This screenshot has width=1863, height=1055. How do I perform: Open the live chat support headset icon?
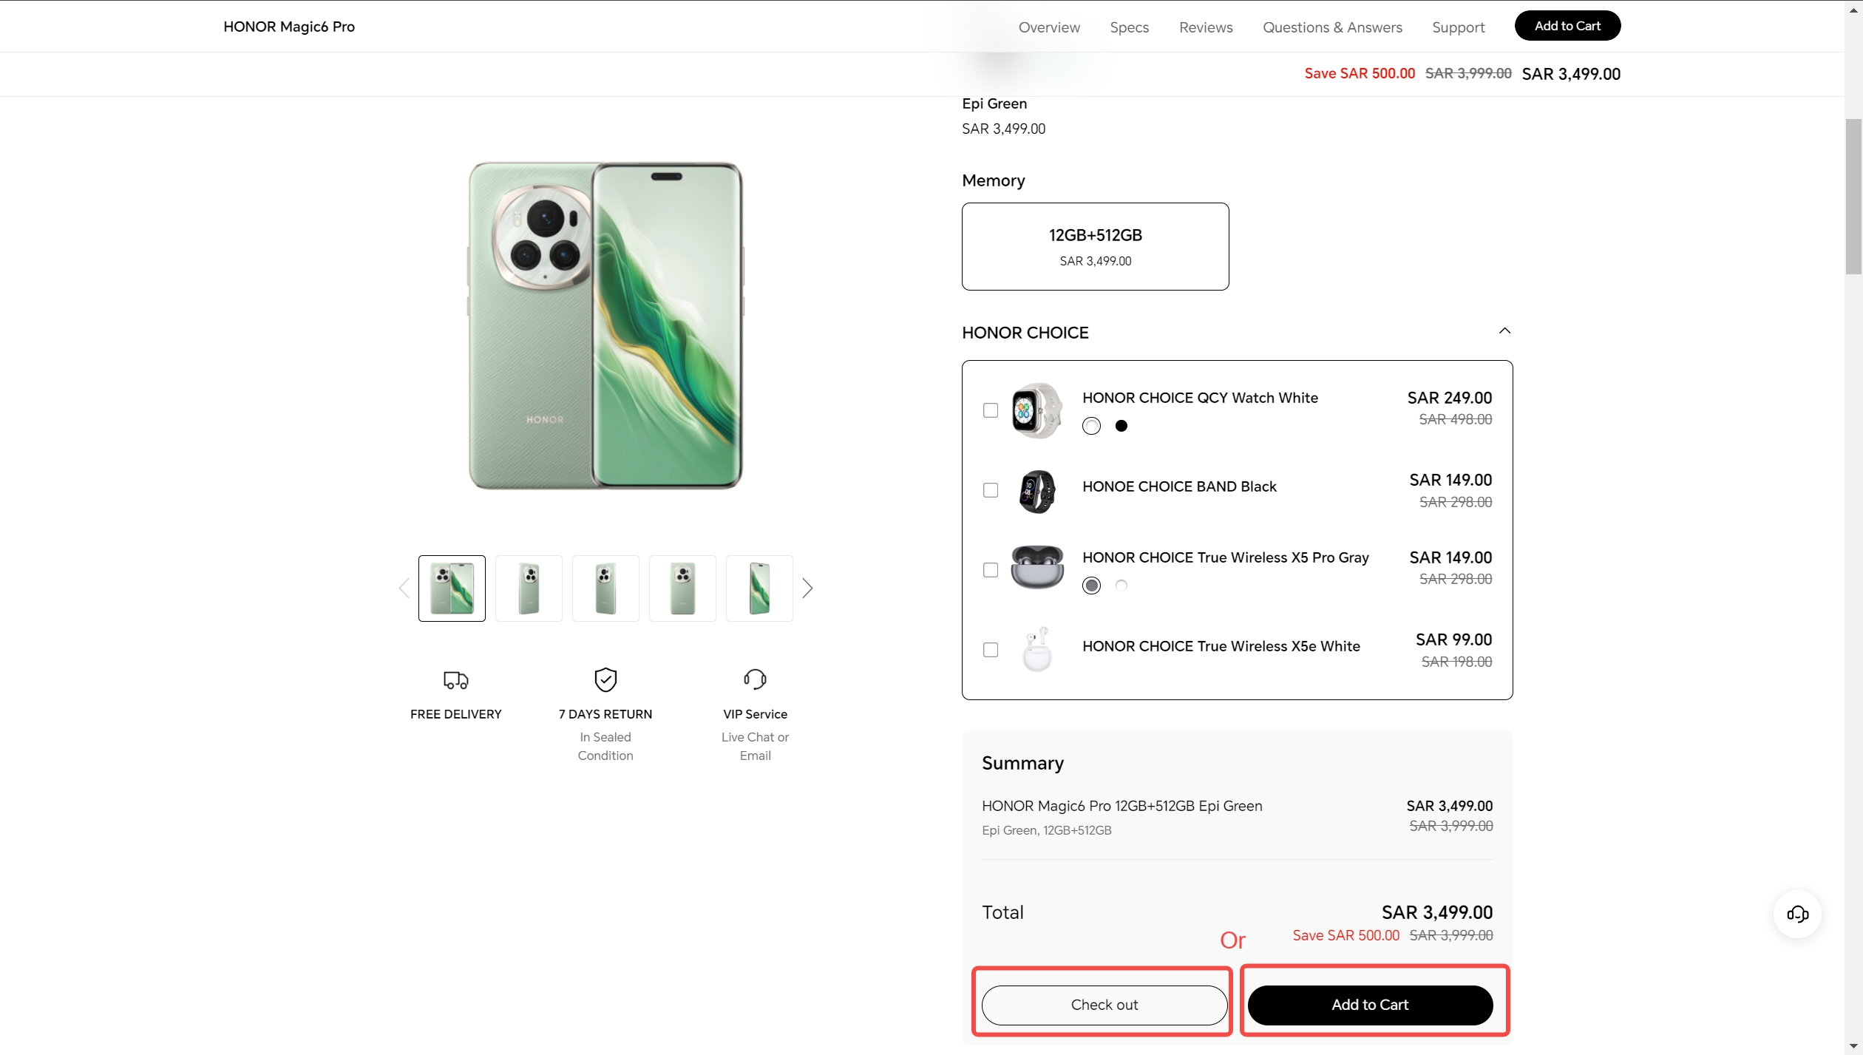[1797, 915]
